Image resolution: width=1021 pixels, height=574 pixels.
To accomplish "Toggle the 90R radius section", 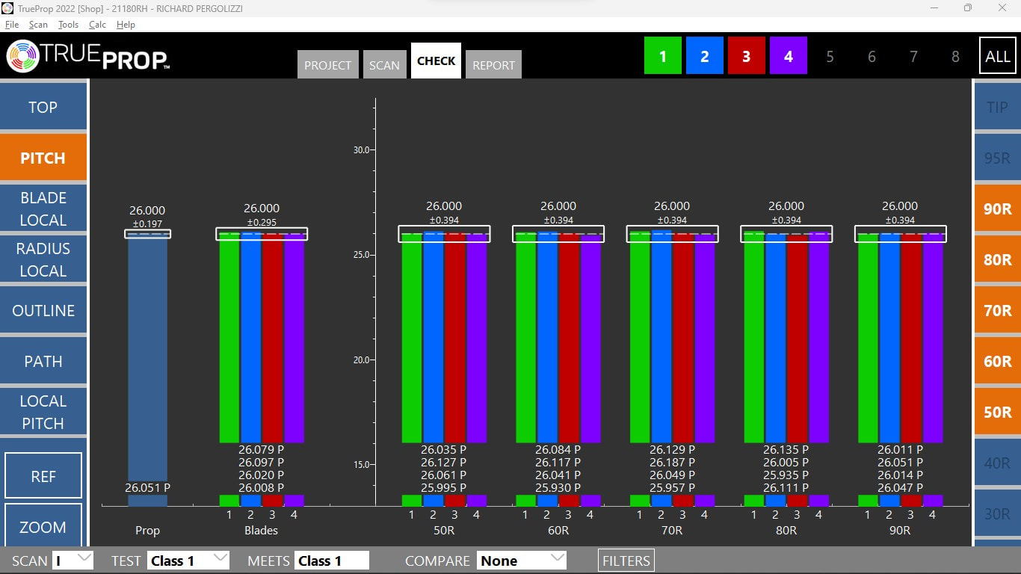I will coord(997,209).
